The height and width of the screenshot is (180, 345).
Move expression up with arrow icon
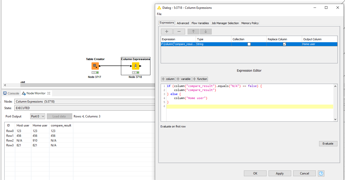pyautogui.click(x=193, y=31)
